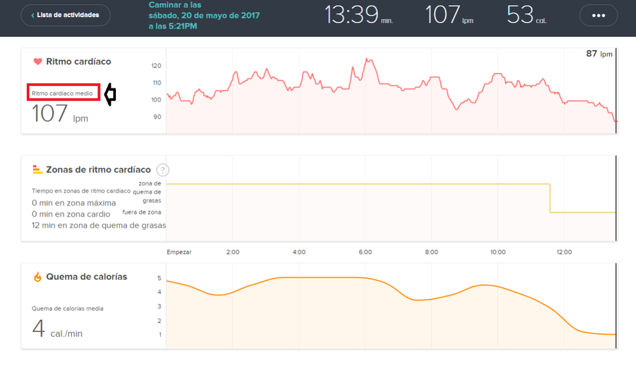This screenshot has width=636, height=365.
Task: Click 0 min en zona máxima
Action: pos(74,203)
